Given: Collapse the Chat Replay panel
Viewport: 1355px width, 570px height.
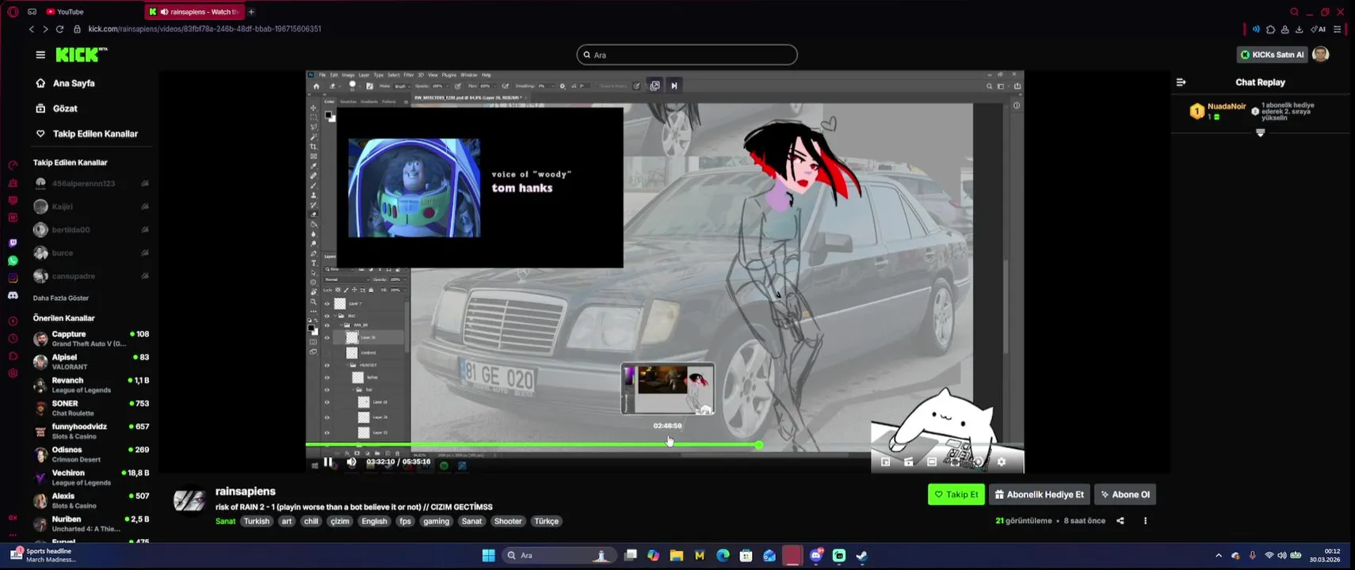Looking at the screenshot, I should click(x=1181, y=82).
